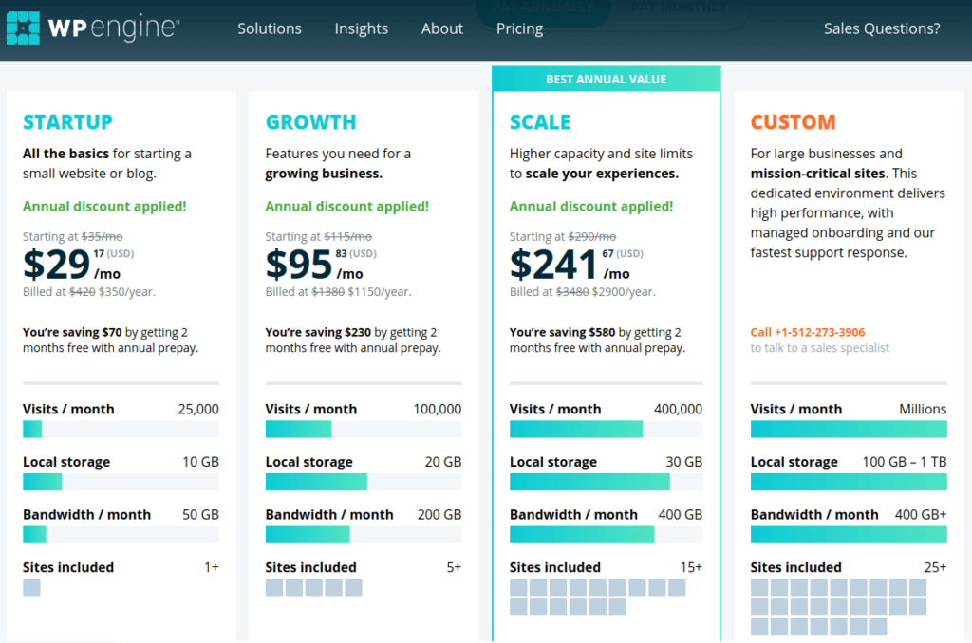The image size is (972, 643).
Task: Click the $29 Startup price
Action: click(57, 265)
